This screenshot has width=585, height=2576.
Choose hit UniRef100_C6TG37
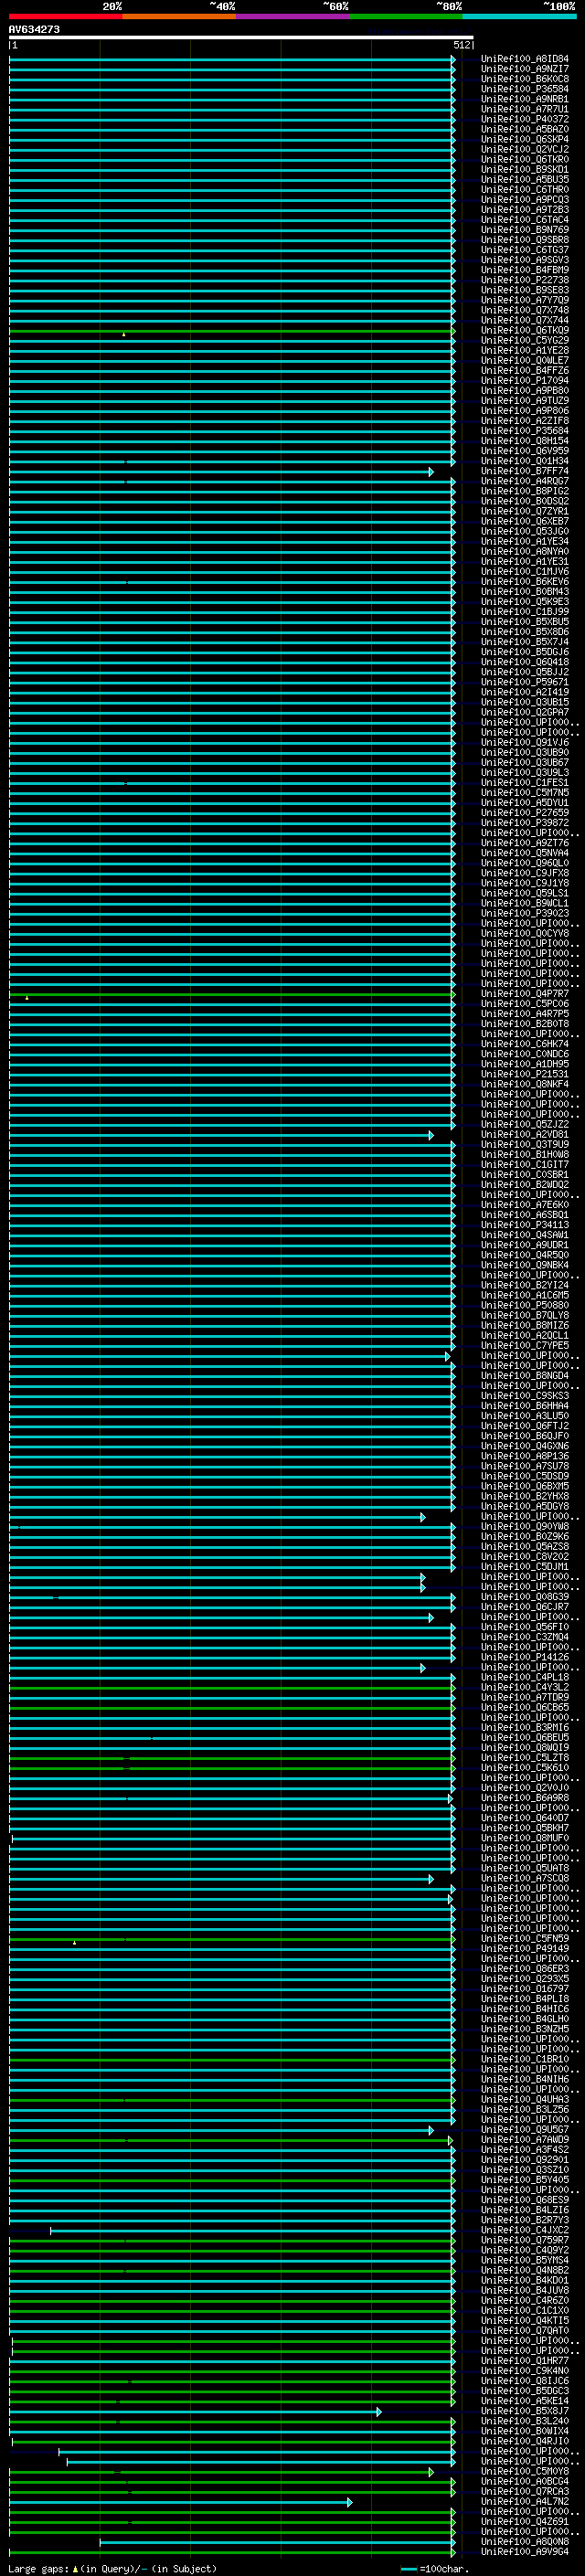pos(525,250)
